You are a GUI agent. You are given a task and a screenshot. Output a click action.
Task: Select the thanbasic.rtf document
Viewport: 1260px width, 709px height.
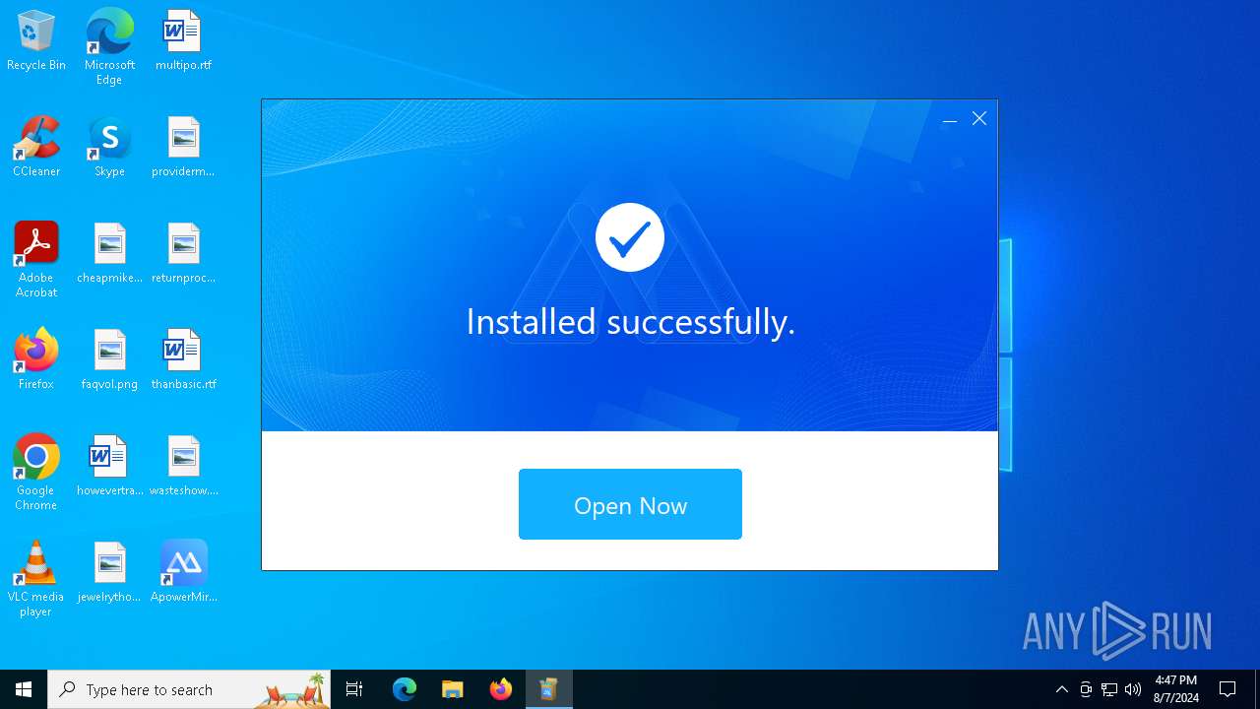(183, 360)
